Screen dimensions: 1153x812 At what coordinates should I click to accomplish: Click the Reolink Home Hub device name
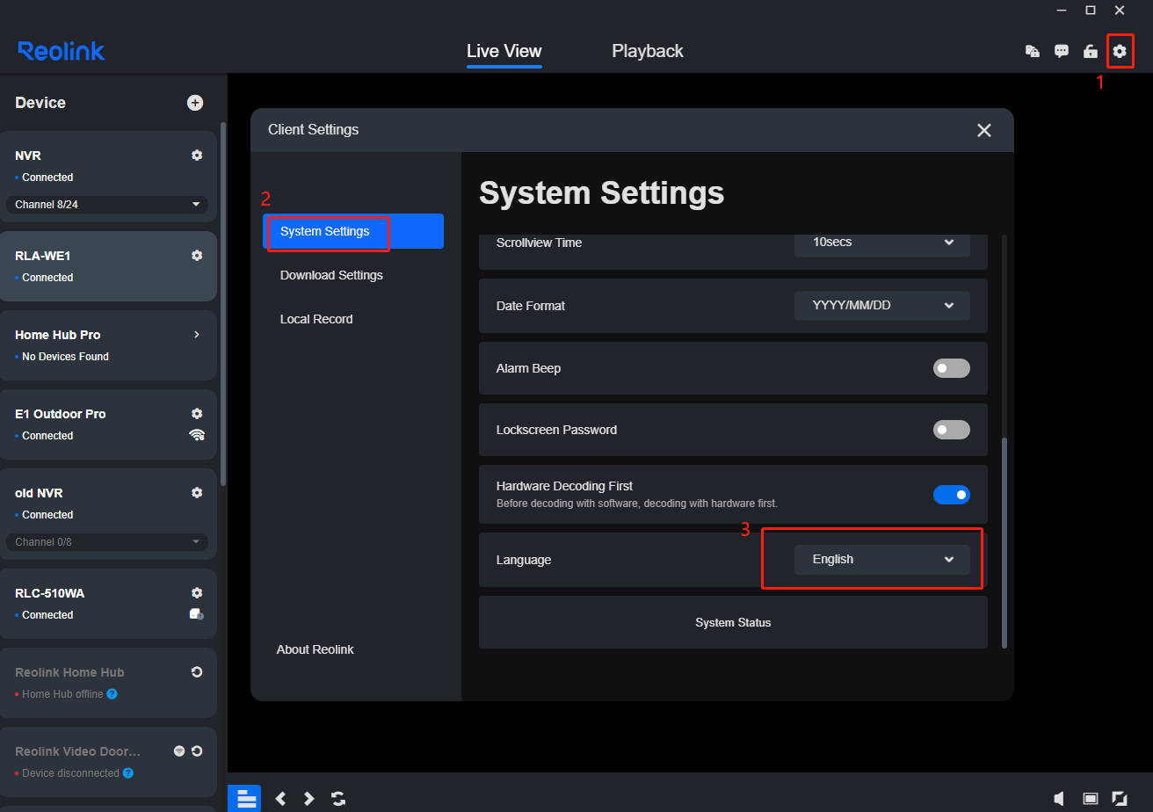pyautogui.click(x=69, y=672)
